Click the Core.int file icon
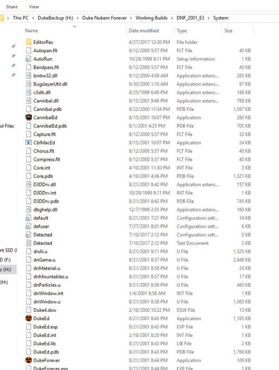The image size is (279, 370). coord(29,167)
